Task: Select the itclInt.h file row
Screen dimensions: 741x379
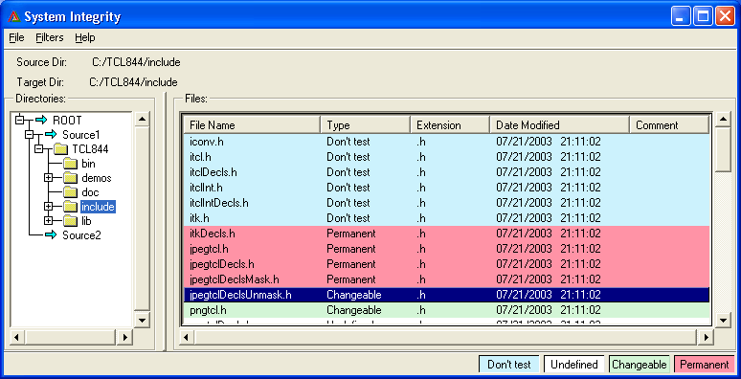Action: pyautogui.click(x=446, y=188)
